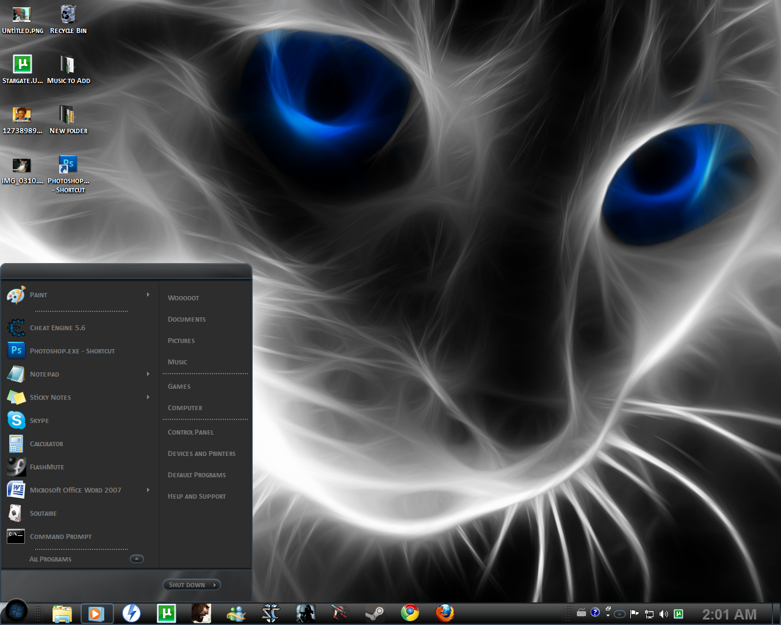Open Steam from the taskbar
Image resolution: width=781 pixels, height=625 pixels.
click(375, 613)
